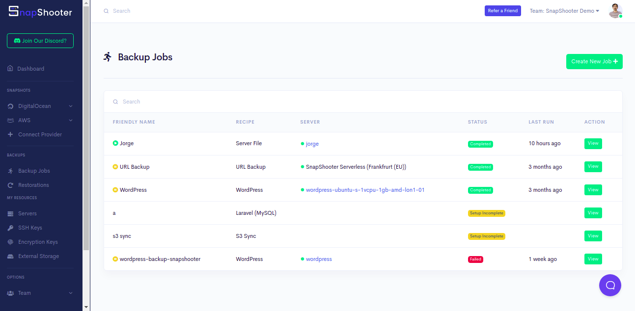Click the AWS logo icon
635x311 pixels.
(10, 120)
